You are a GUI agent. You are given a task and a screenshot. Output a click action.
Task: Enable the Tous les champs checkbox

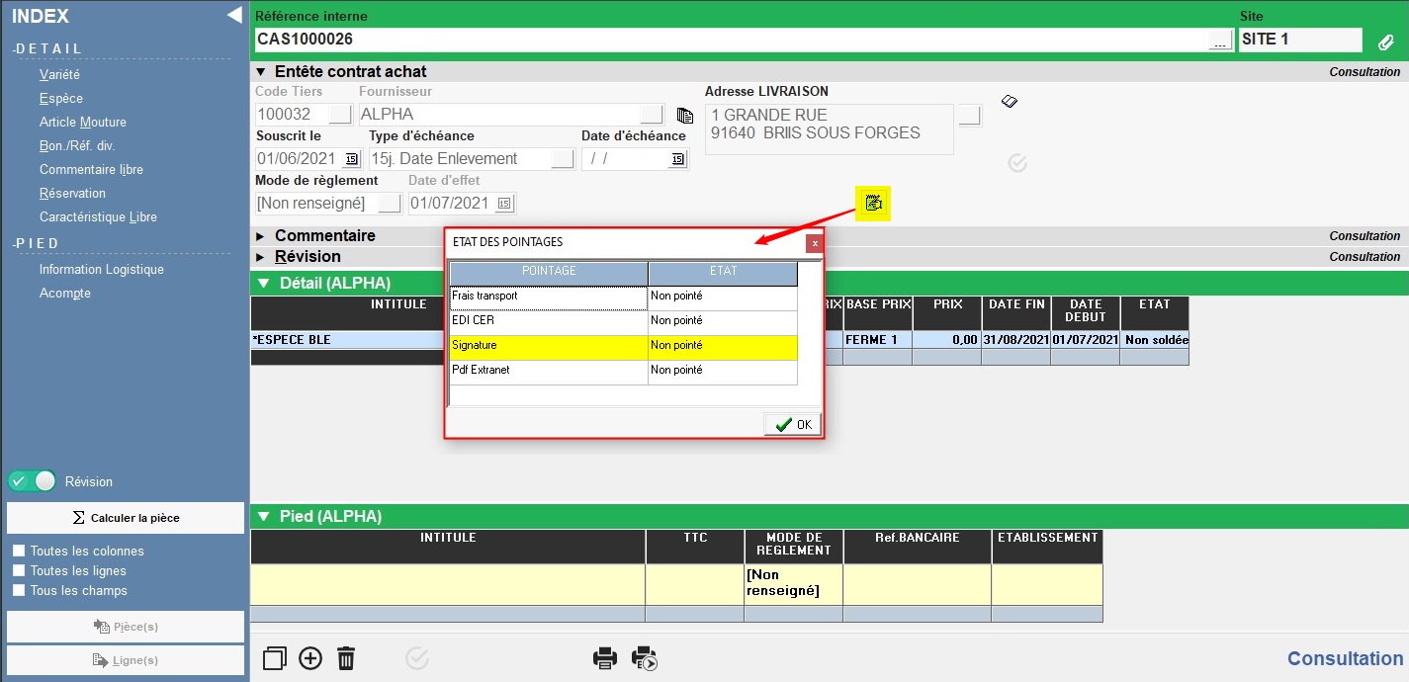point(18,591)
